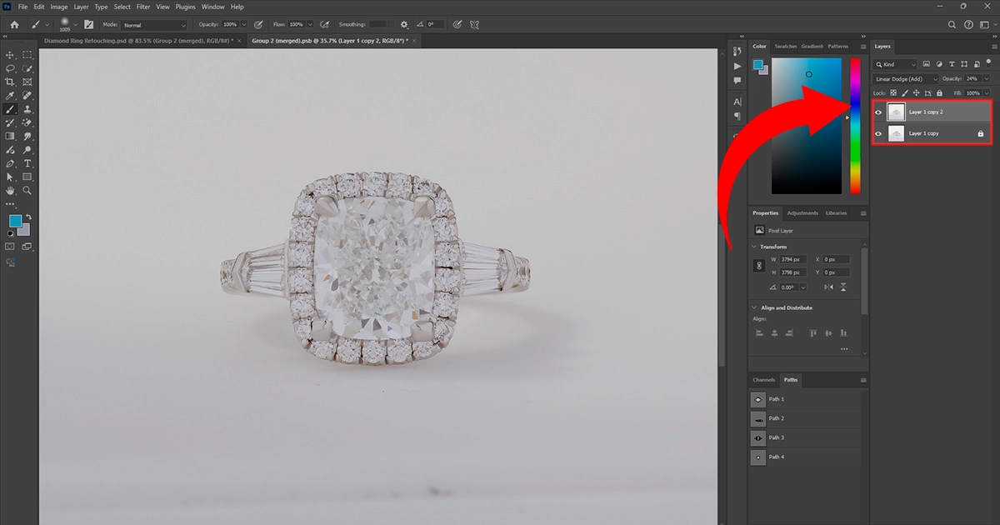Click the Swatches panel label
1000x525 pixels.
coord(785,47)
